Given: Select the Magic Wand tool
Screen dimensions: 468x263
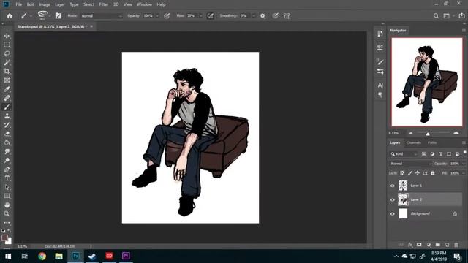Looking at the screenshot, I should [7, 62].
